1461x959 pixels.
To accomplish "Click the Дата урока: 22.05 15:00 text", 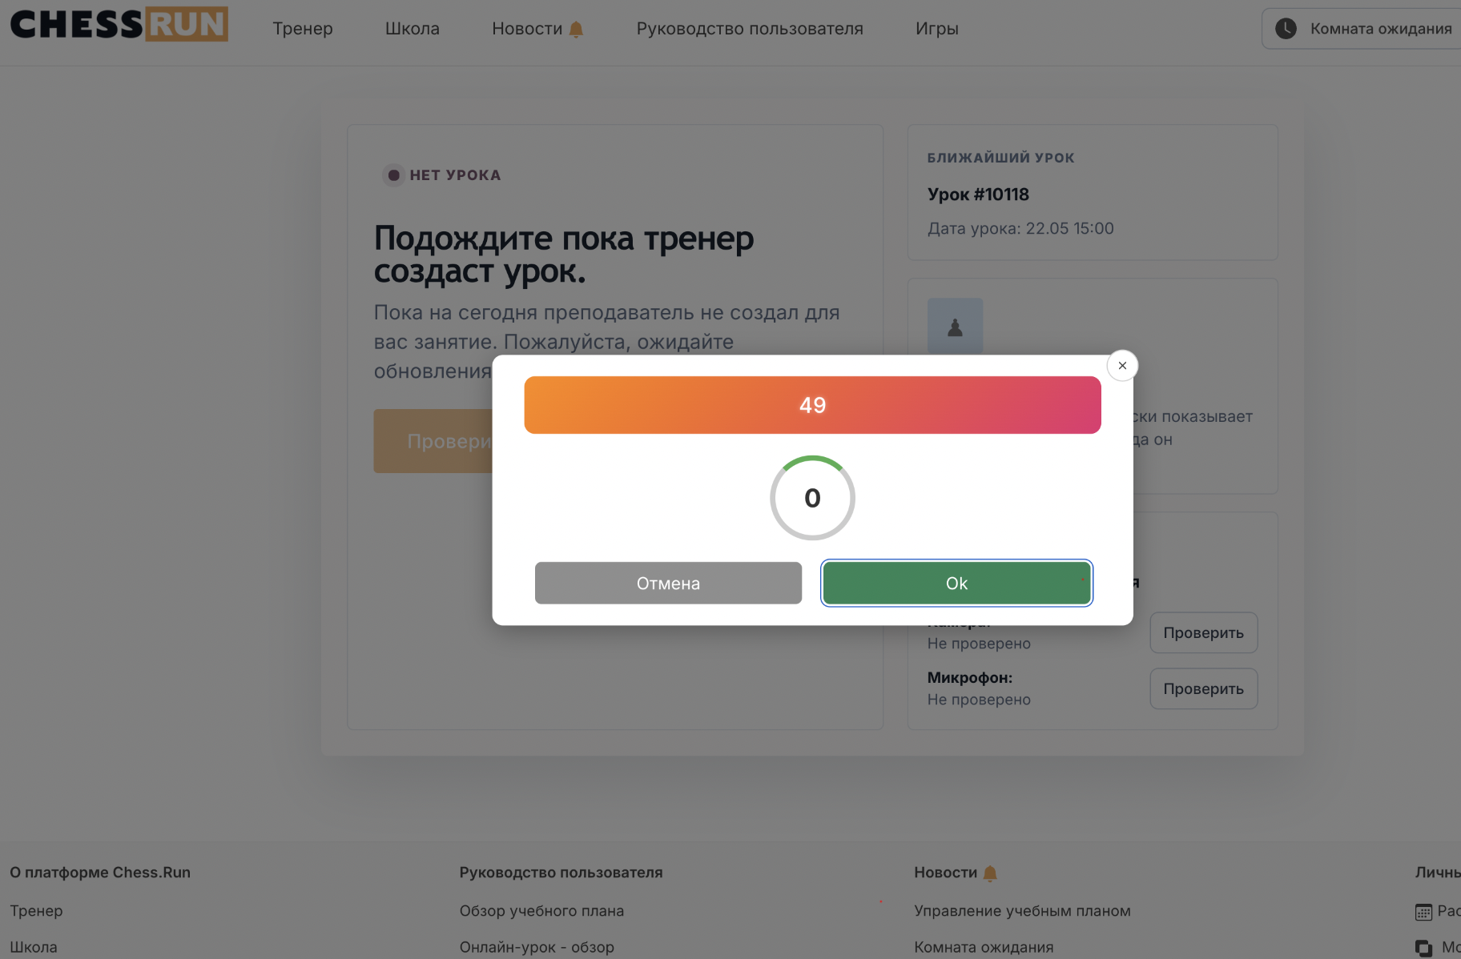I will click(1020, 228).
